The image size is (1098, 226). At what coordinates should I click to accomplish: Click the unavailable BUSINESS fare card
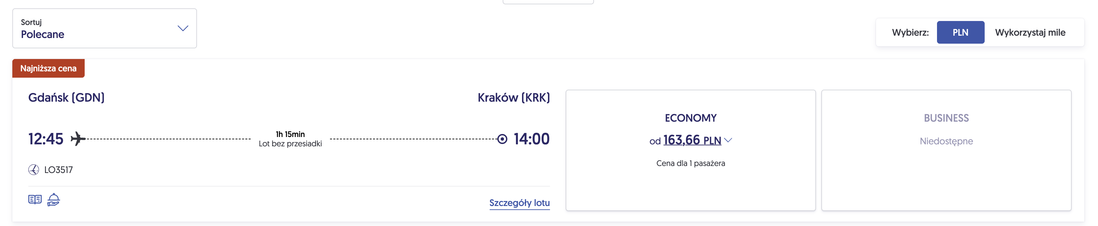click(x=946, y=150)
